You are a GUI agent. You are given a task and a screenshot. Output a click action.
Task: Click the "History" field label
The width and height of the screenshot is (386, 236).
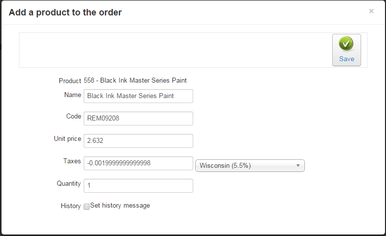[71, 206]
